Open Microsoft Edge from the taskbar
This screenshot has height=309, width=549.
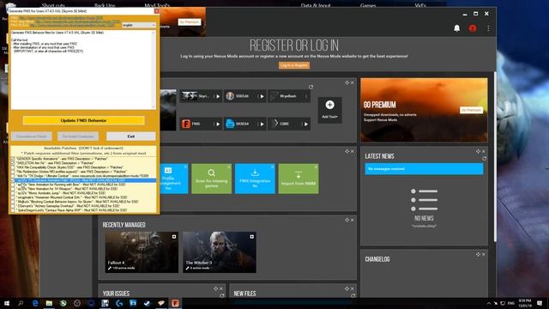click(35, 303)
